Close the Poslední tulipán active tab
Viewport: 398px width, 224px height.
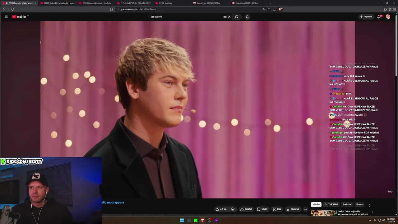[35, 3]
